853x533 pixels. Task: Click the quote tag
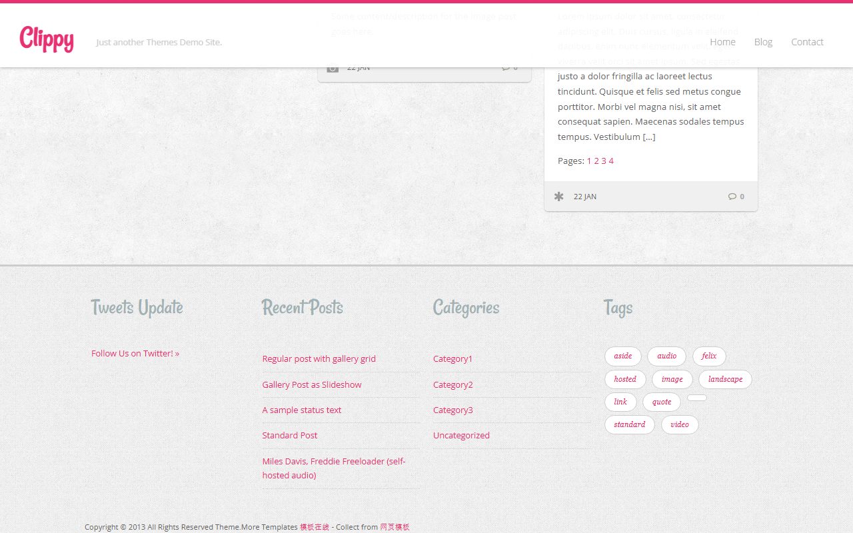click(662, 402)
